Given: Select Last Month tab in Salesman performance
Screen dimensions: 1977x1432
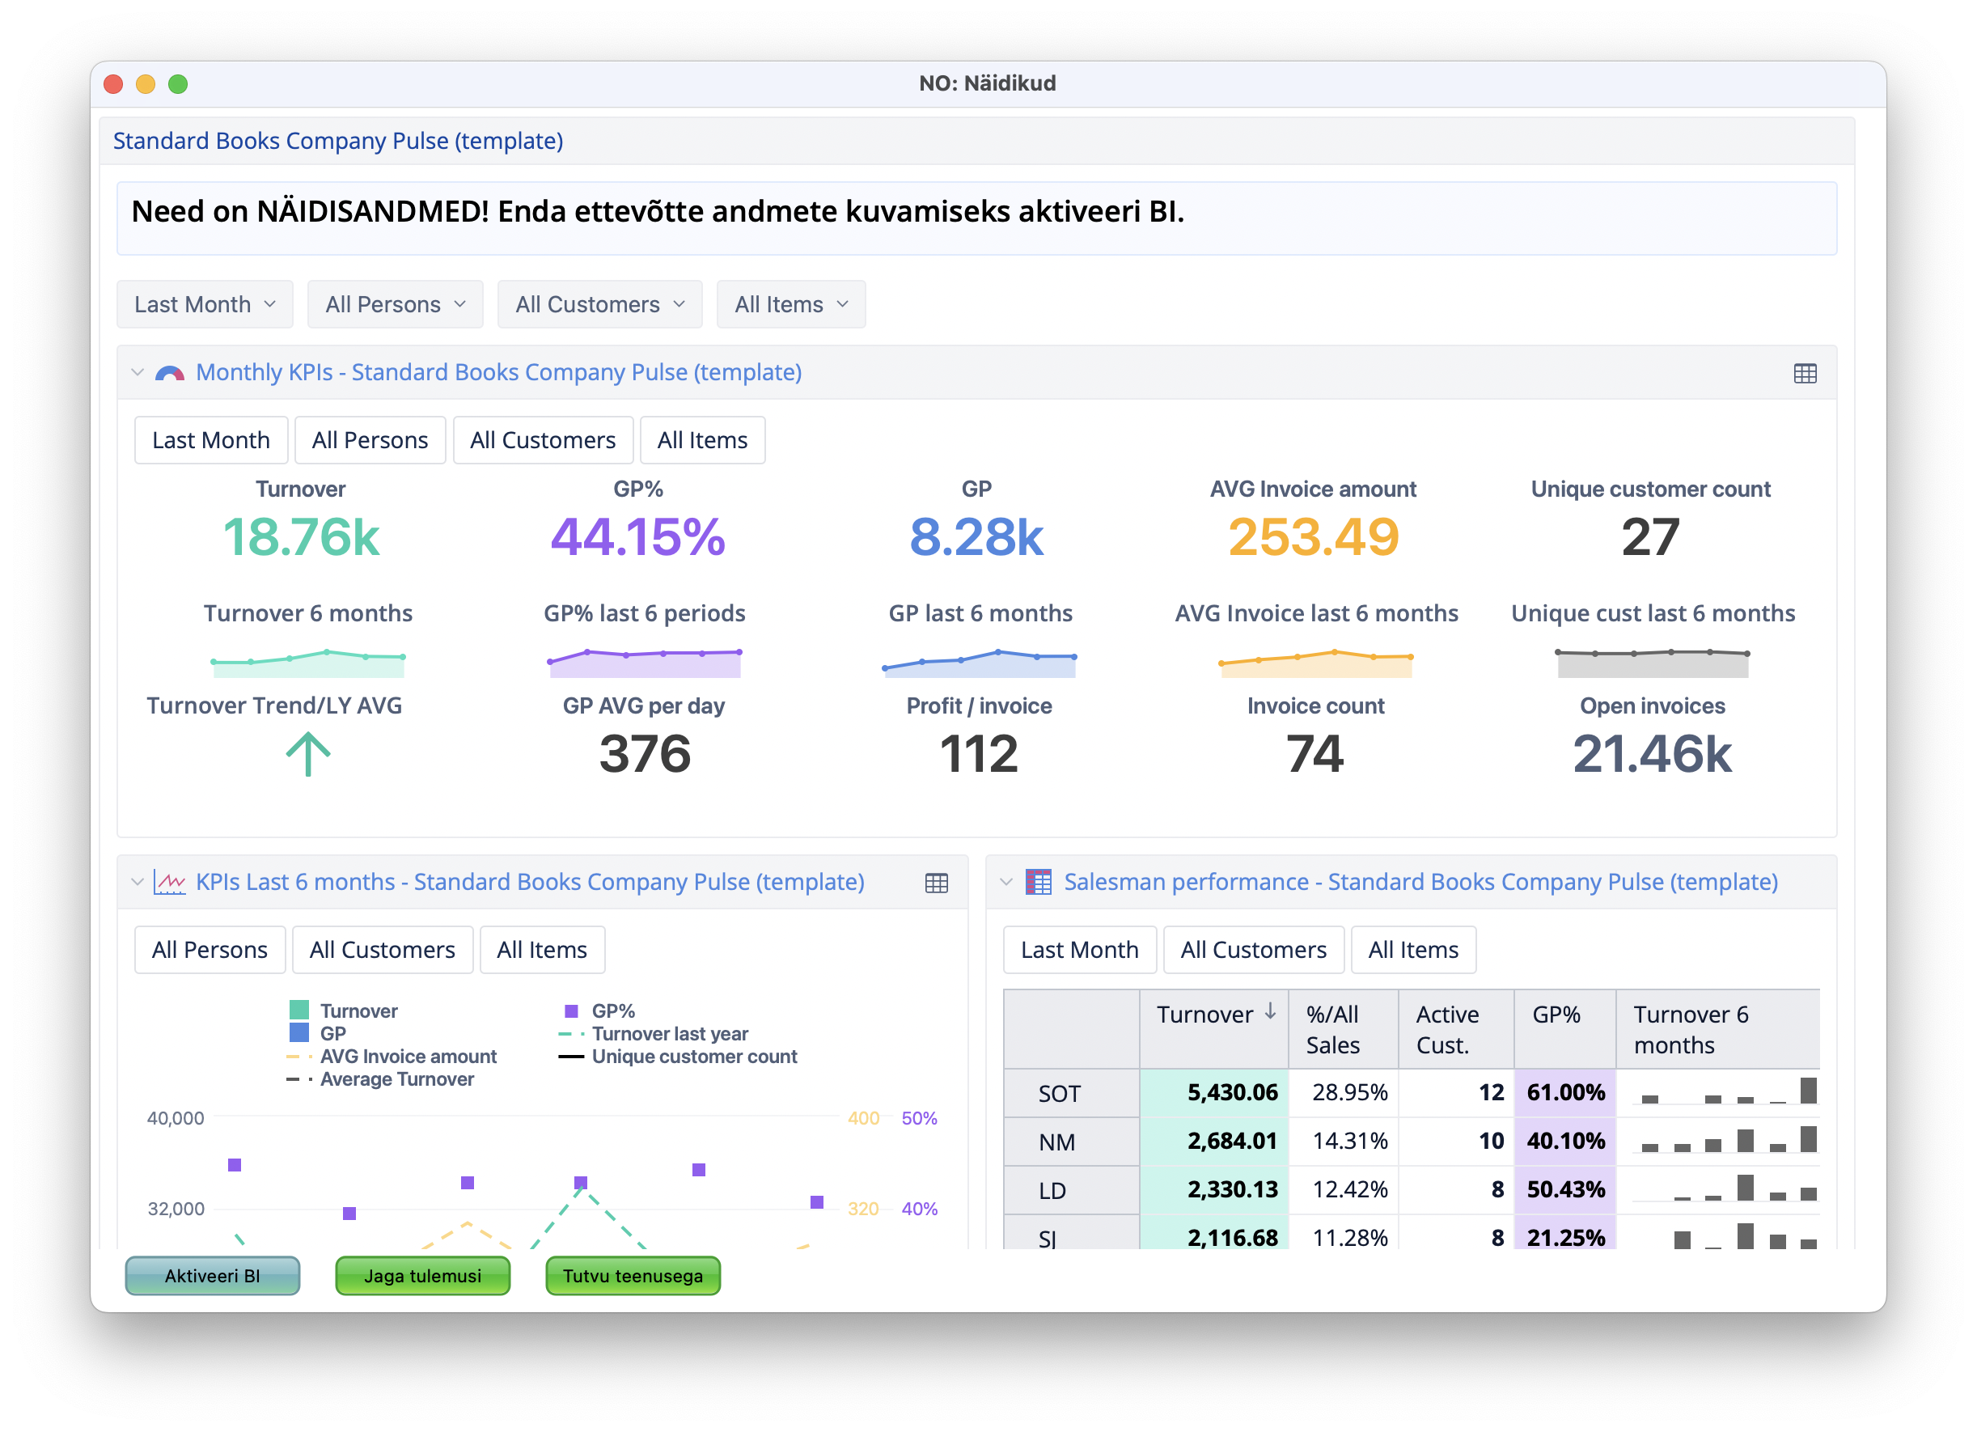Looking at the screenshot, I should point(1079,949).
